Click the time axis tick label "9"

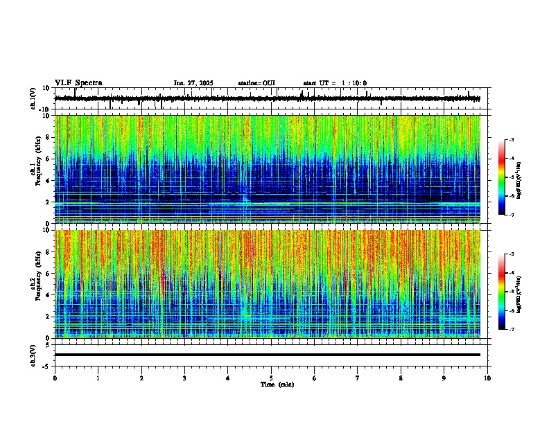pyautogui.click(x=444, y=378)
